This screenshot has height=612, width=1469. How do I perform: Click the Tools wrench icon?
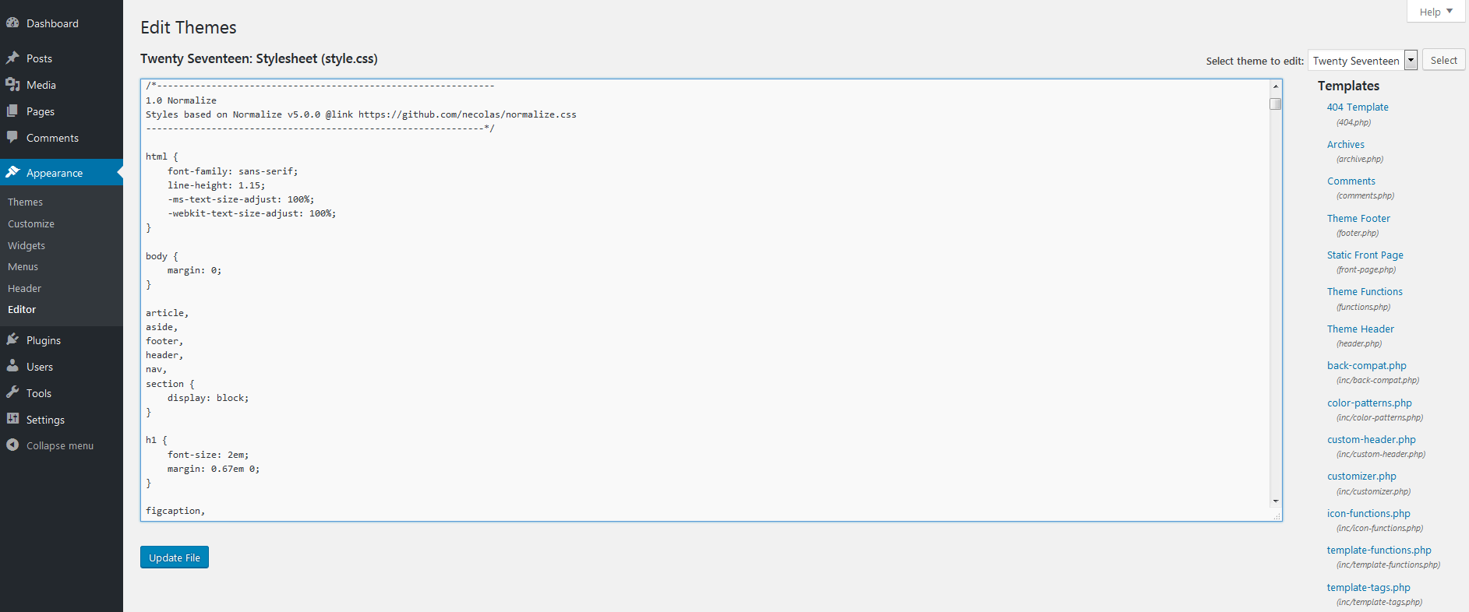point(12,392)
